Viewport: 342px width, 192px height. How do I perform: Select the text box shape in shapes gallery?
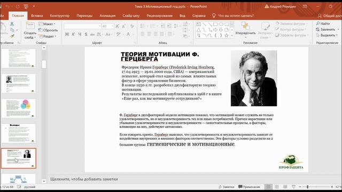click(199, 24)
